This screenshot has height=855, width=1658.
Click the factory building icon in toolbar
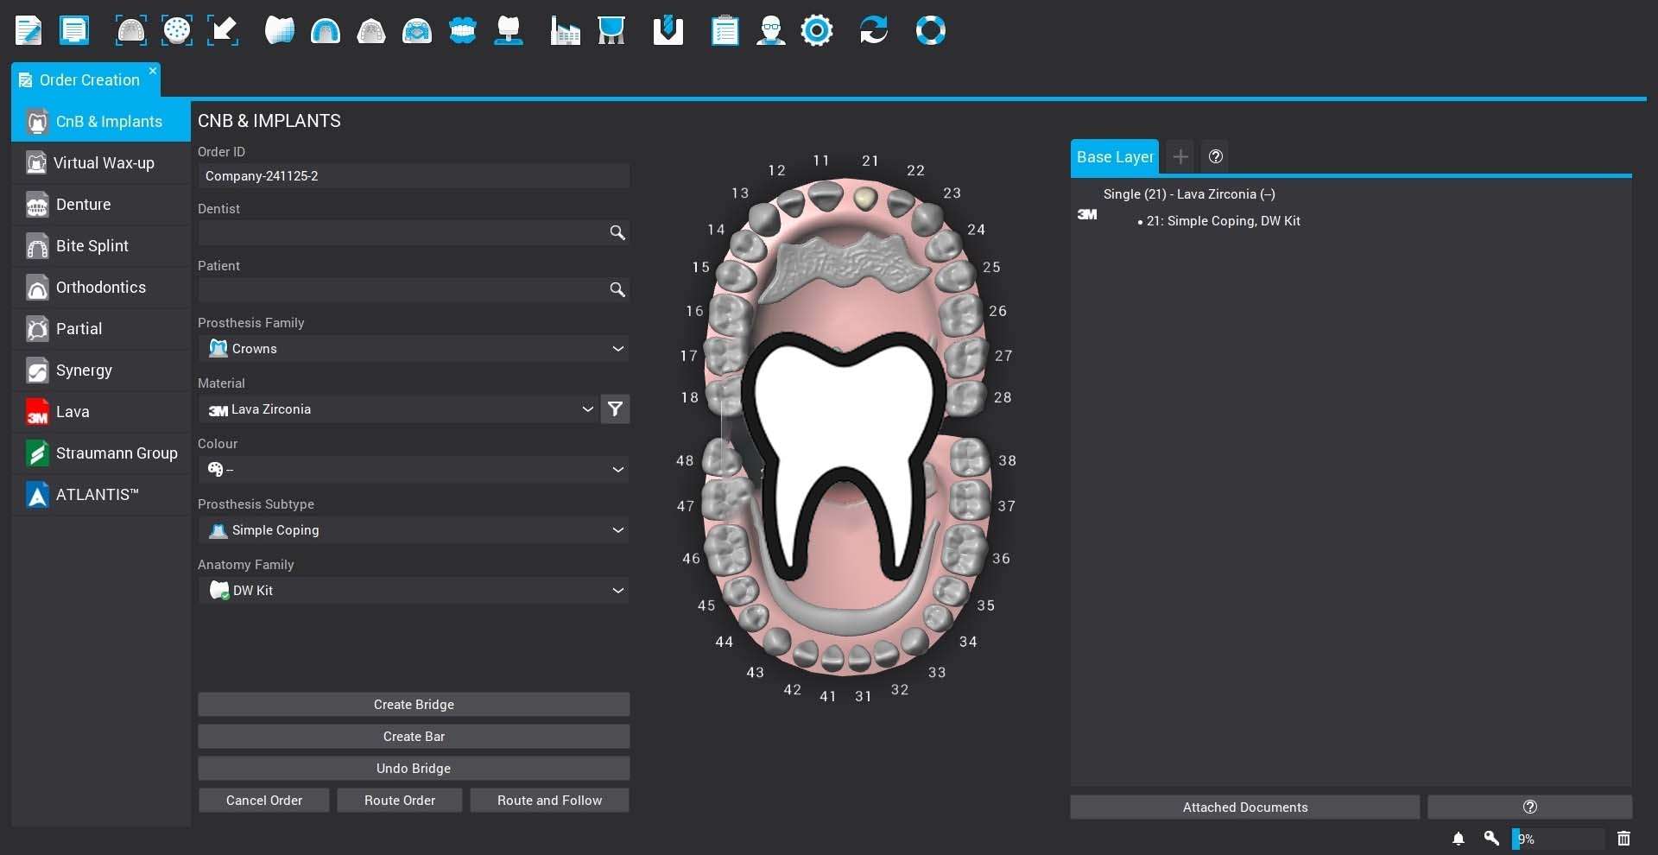tap(565, 31)
